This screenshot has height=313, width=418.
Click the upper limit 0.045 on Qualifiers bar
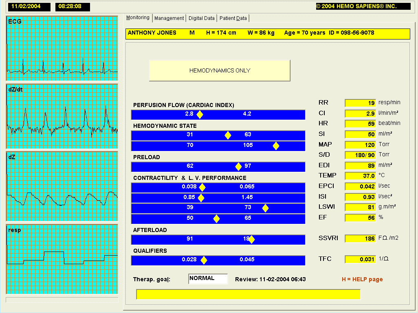point(247,259)
